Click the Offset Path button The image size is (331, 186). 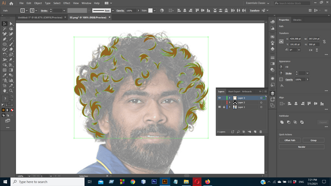click(x=290, y=140)
